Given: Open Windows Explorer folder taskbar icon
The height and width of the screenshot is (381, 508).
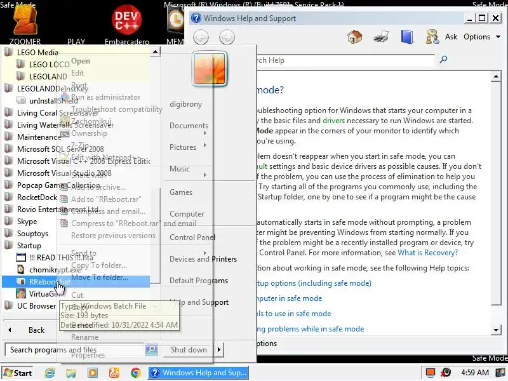Looking at the screenshot, I should coord(71,373).
